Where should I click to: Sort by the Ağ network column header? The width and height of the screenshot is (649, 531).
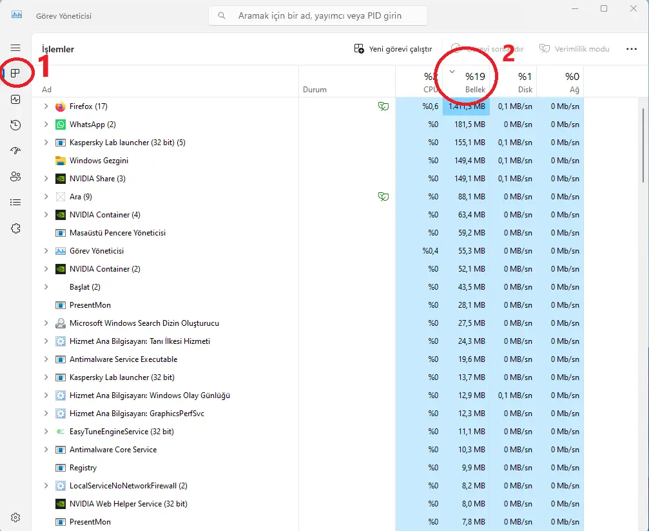561,82
